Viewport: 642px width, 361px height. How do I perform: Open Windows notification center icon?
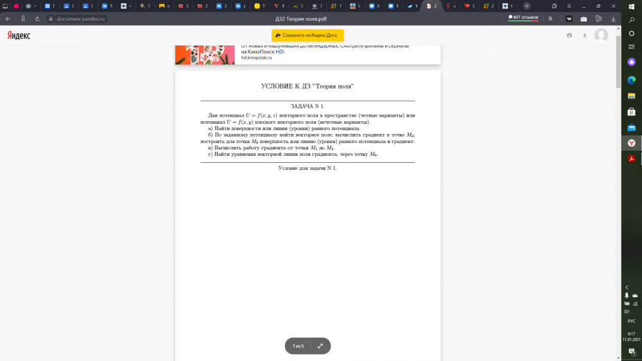tap(631, 352)
